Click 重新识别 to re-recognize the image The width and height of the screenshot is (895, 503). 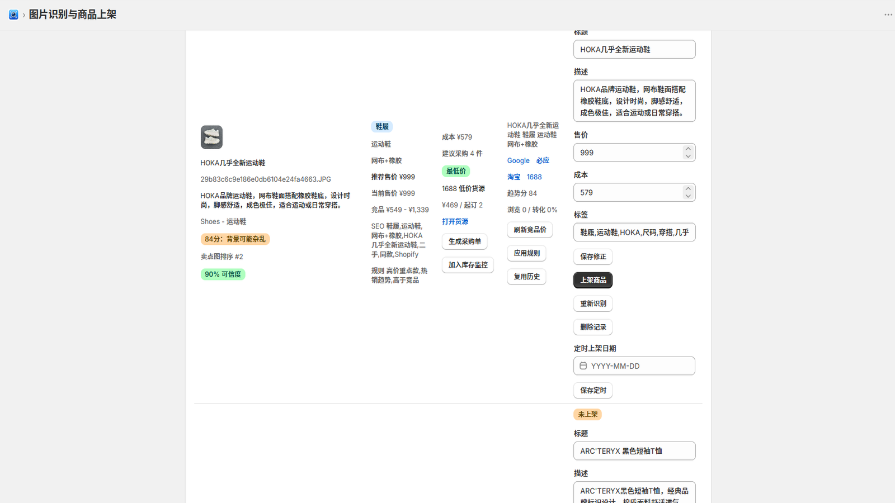pos(593,303)
